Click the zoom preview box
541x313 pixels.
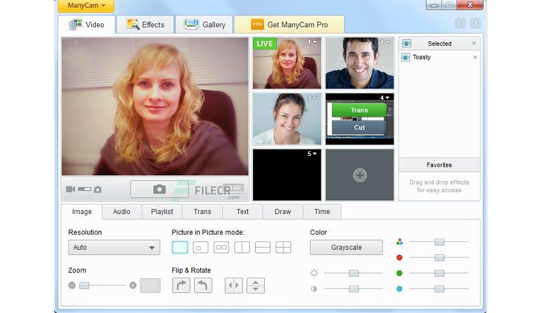[x=150, y=285]
